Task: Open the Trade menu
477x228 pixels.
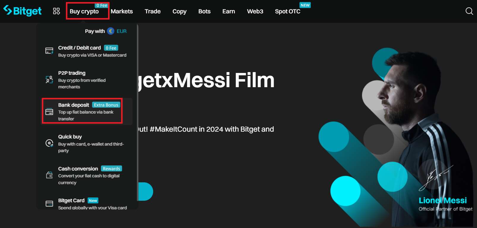Action: point(153,11)
